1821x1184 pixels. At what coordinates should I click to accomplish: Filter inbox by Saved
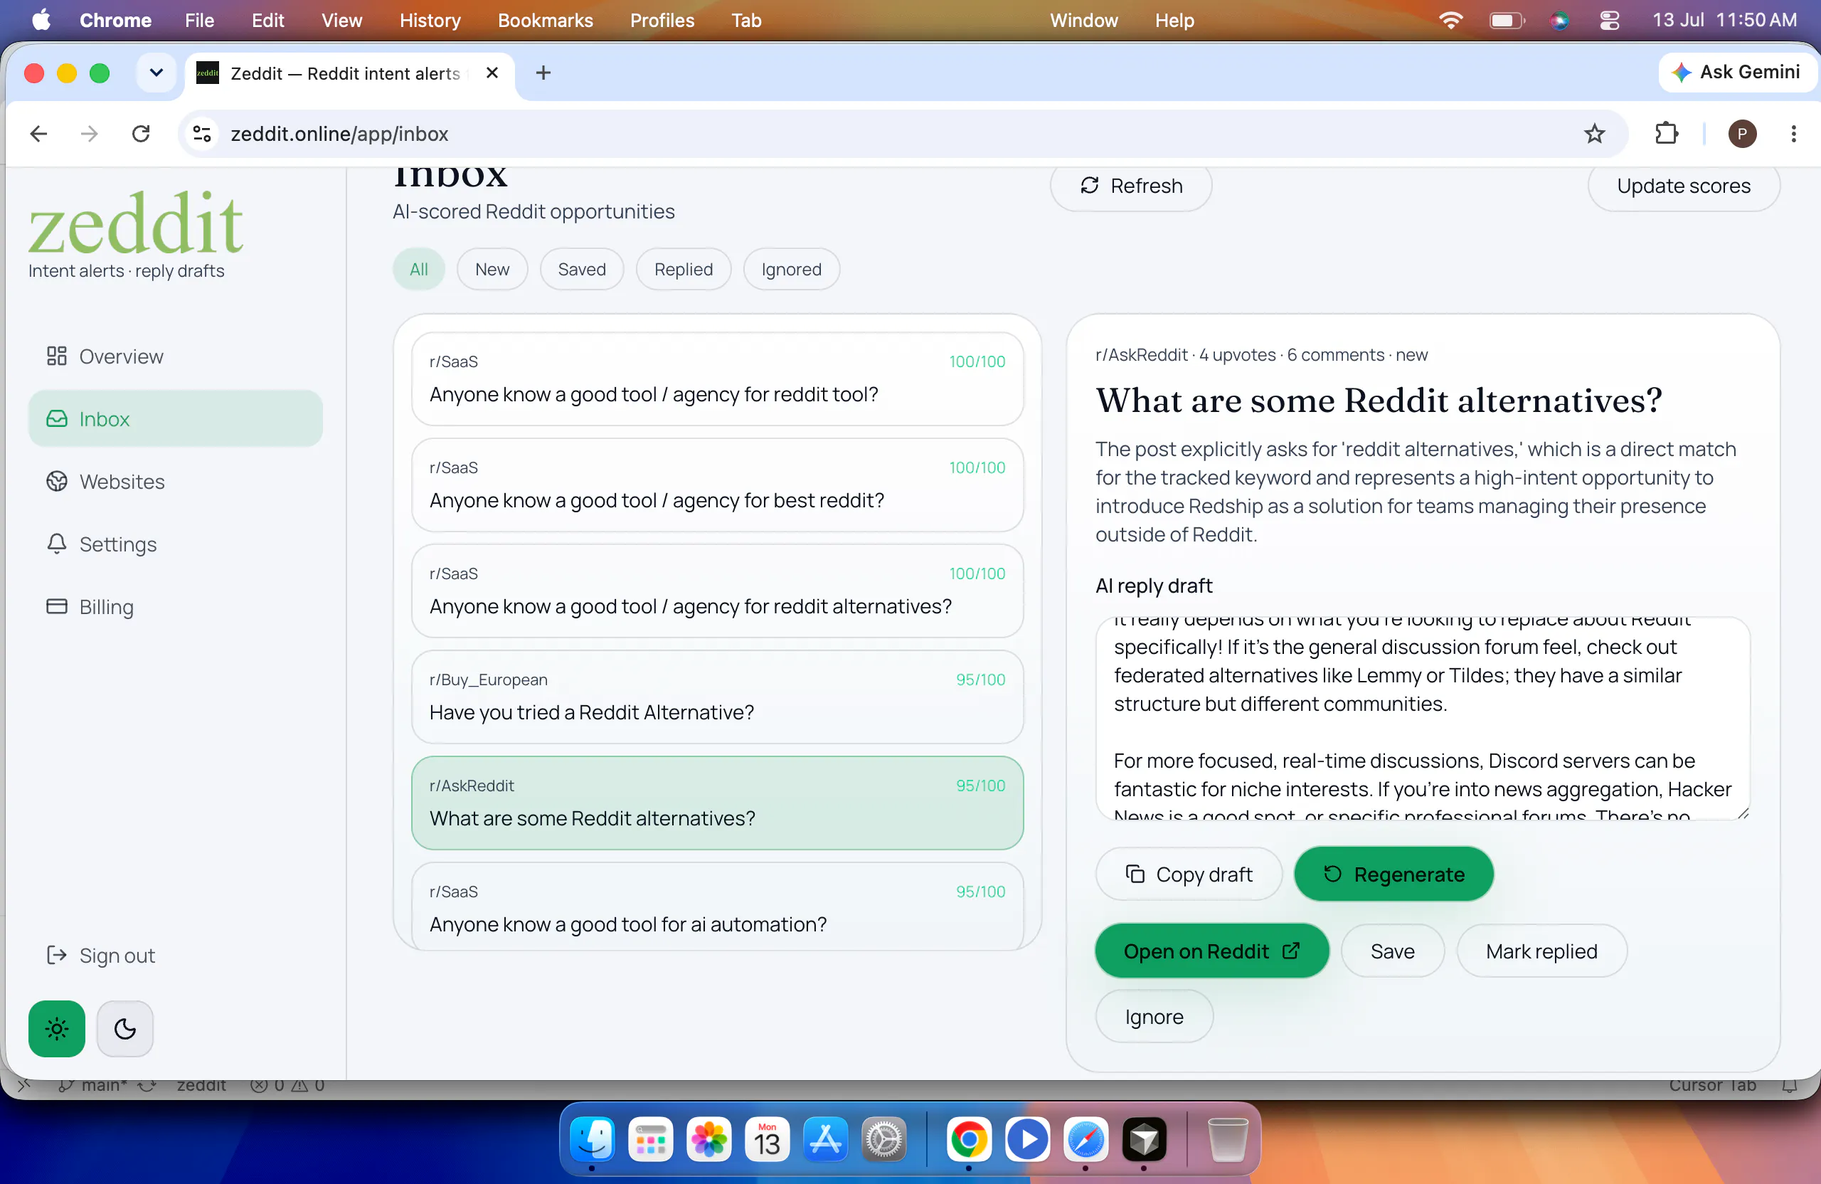tap(581, 270)
